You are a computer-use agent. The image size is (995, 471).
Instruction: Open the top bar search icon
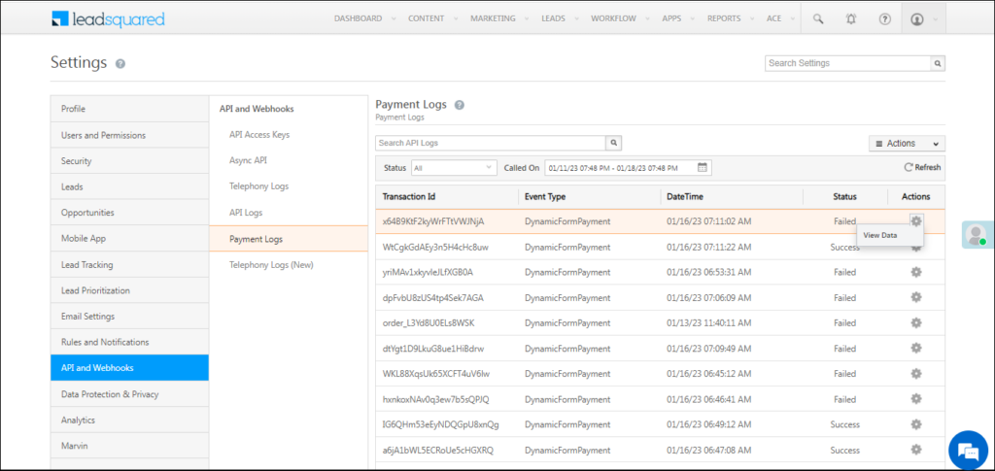tap(818, 19)
